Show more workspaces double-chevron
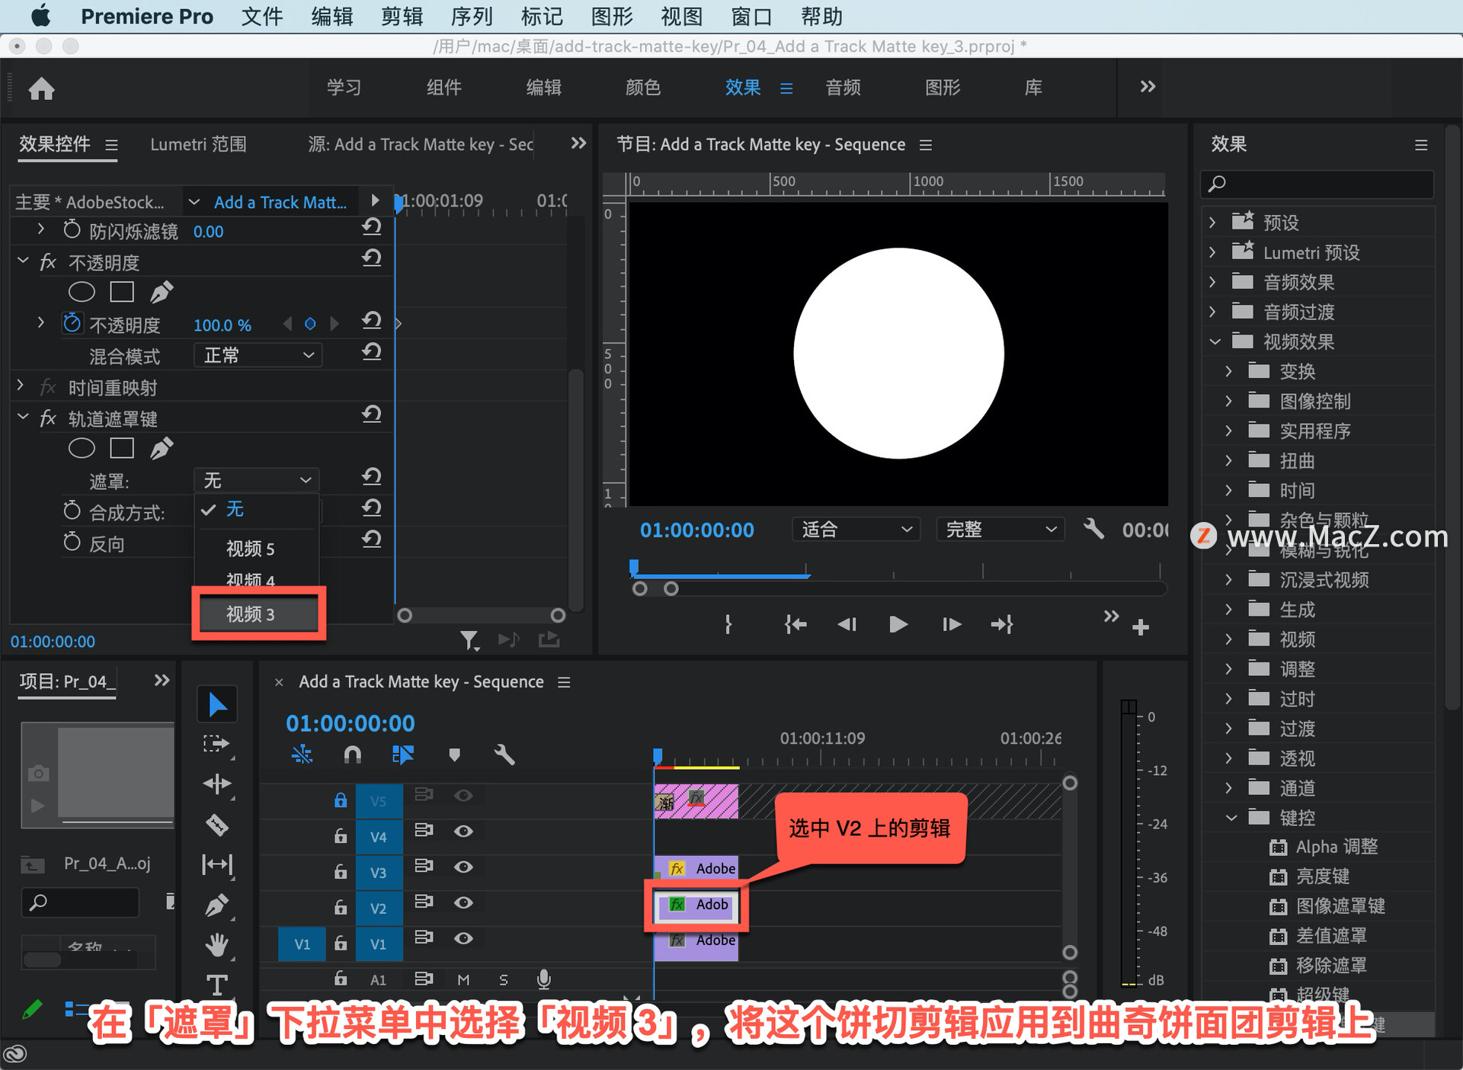Viewport: 1463px width, 1070px height. tap(1148, 87)
